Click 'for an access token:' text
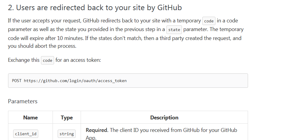 78,60
